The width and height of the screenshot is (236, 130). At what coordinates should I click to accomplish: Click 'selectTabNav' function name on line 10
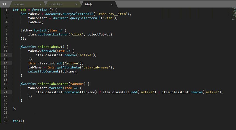coord(49,47)
